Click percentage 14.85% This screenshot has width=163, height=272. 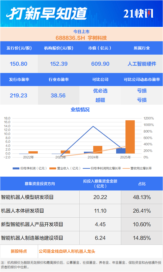tap(142, 238)
